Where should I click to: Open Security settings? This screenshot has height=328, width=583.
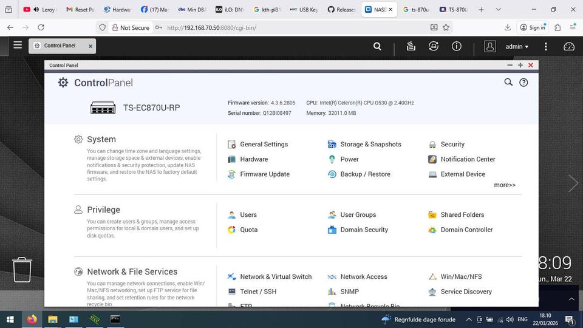point(446,145)
